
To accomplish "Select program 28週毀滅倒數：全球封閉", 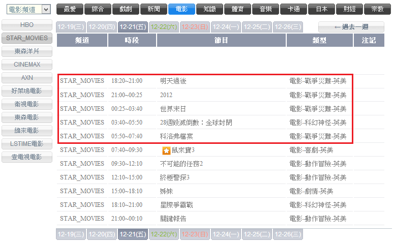I will click(x=196, y=123).
